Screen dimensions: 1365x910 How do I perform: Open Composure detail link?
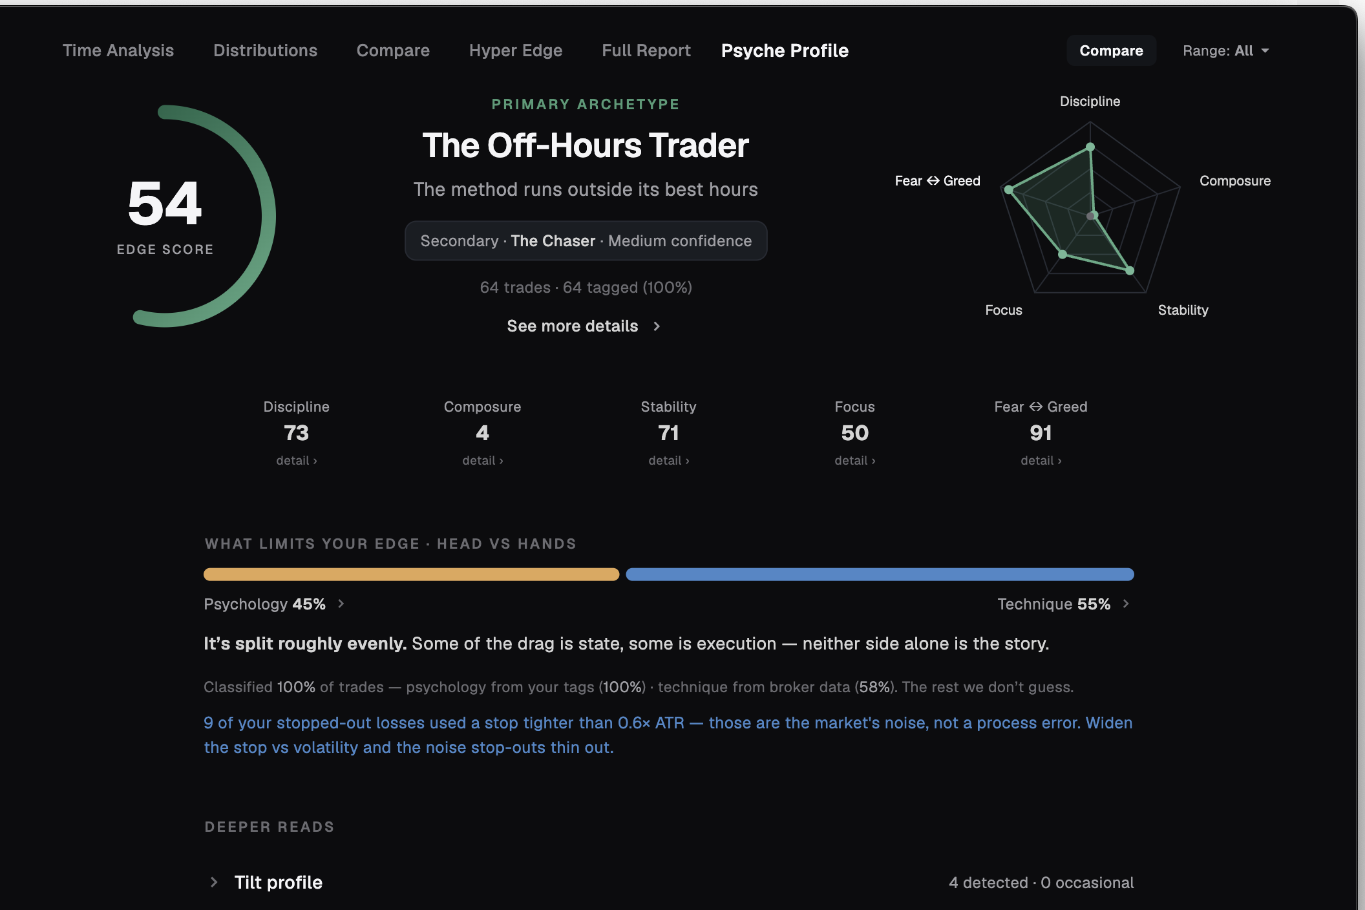pos(483,460)
